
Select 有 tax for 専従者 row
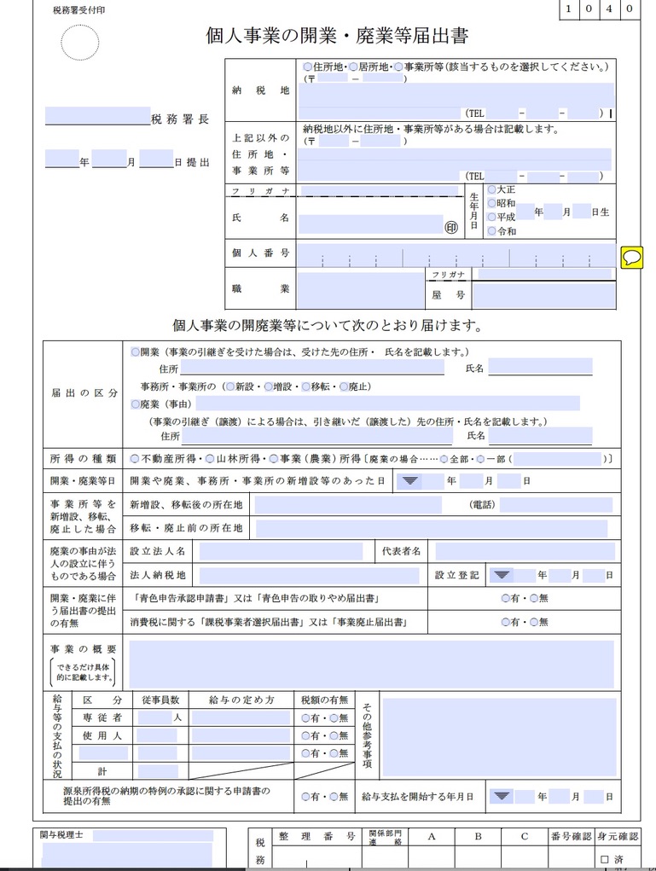click(305, 718)
